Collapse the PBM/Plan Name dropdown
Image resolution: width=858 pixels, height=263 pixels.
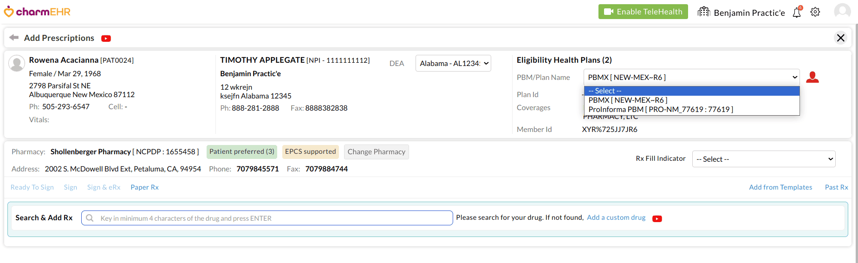(x=691, y=78)
